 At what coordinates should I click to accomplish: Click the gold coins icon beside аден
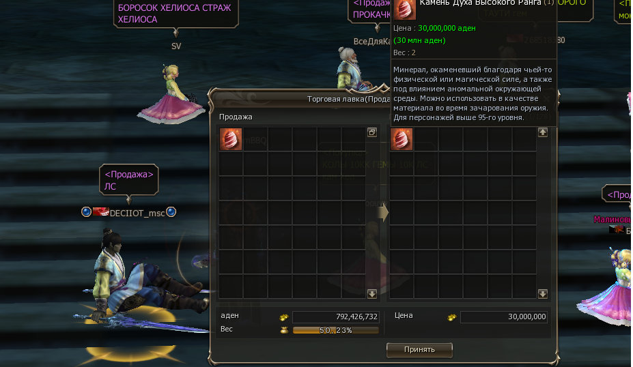point(284,317)
